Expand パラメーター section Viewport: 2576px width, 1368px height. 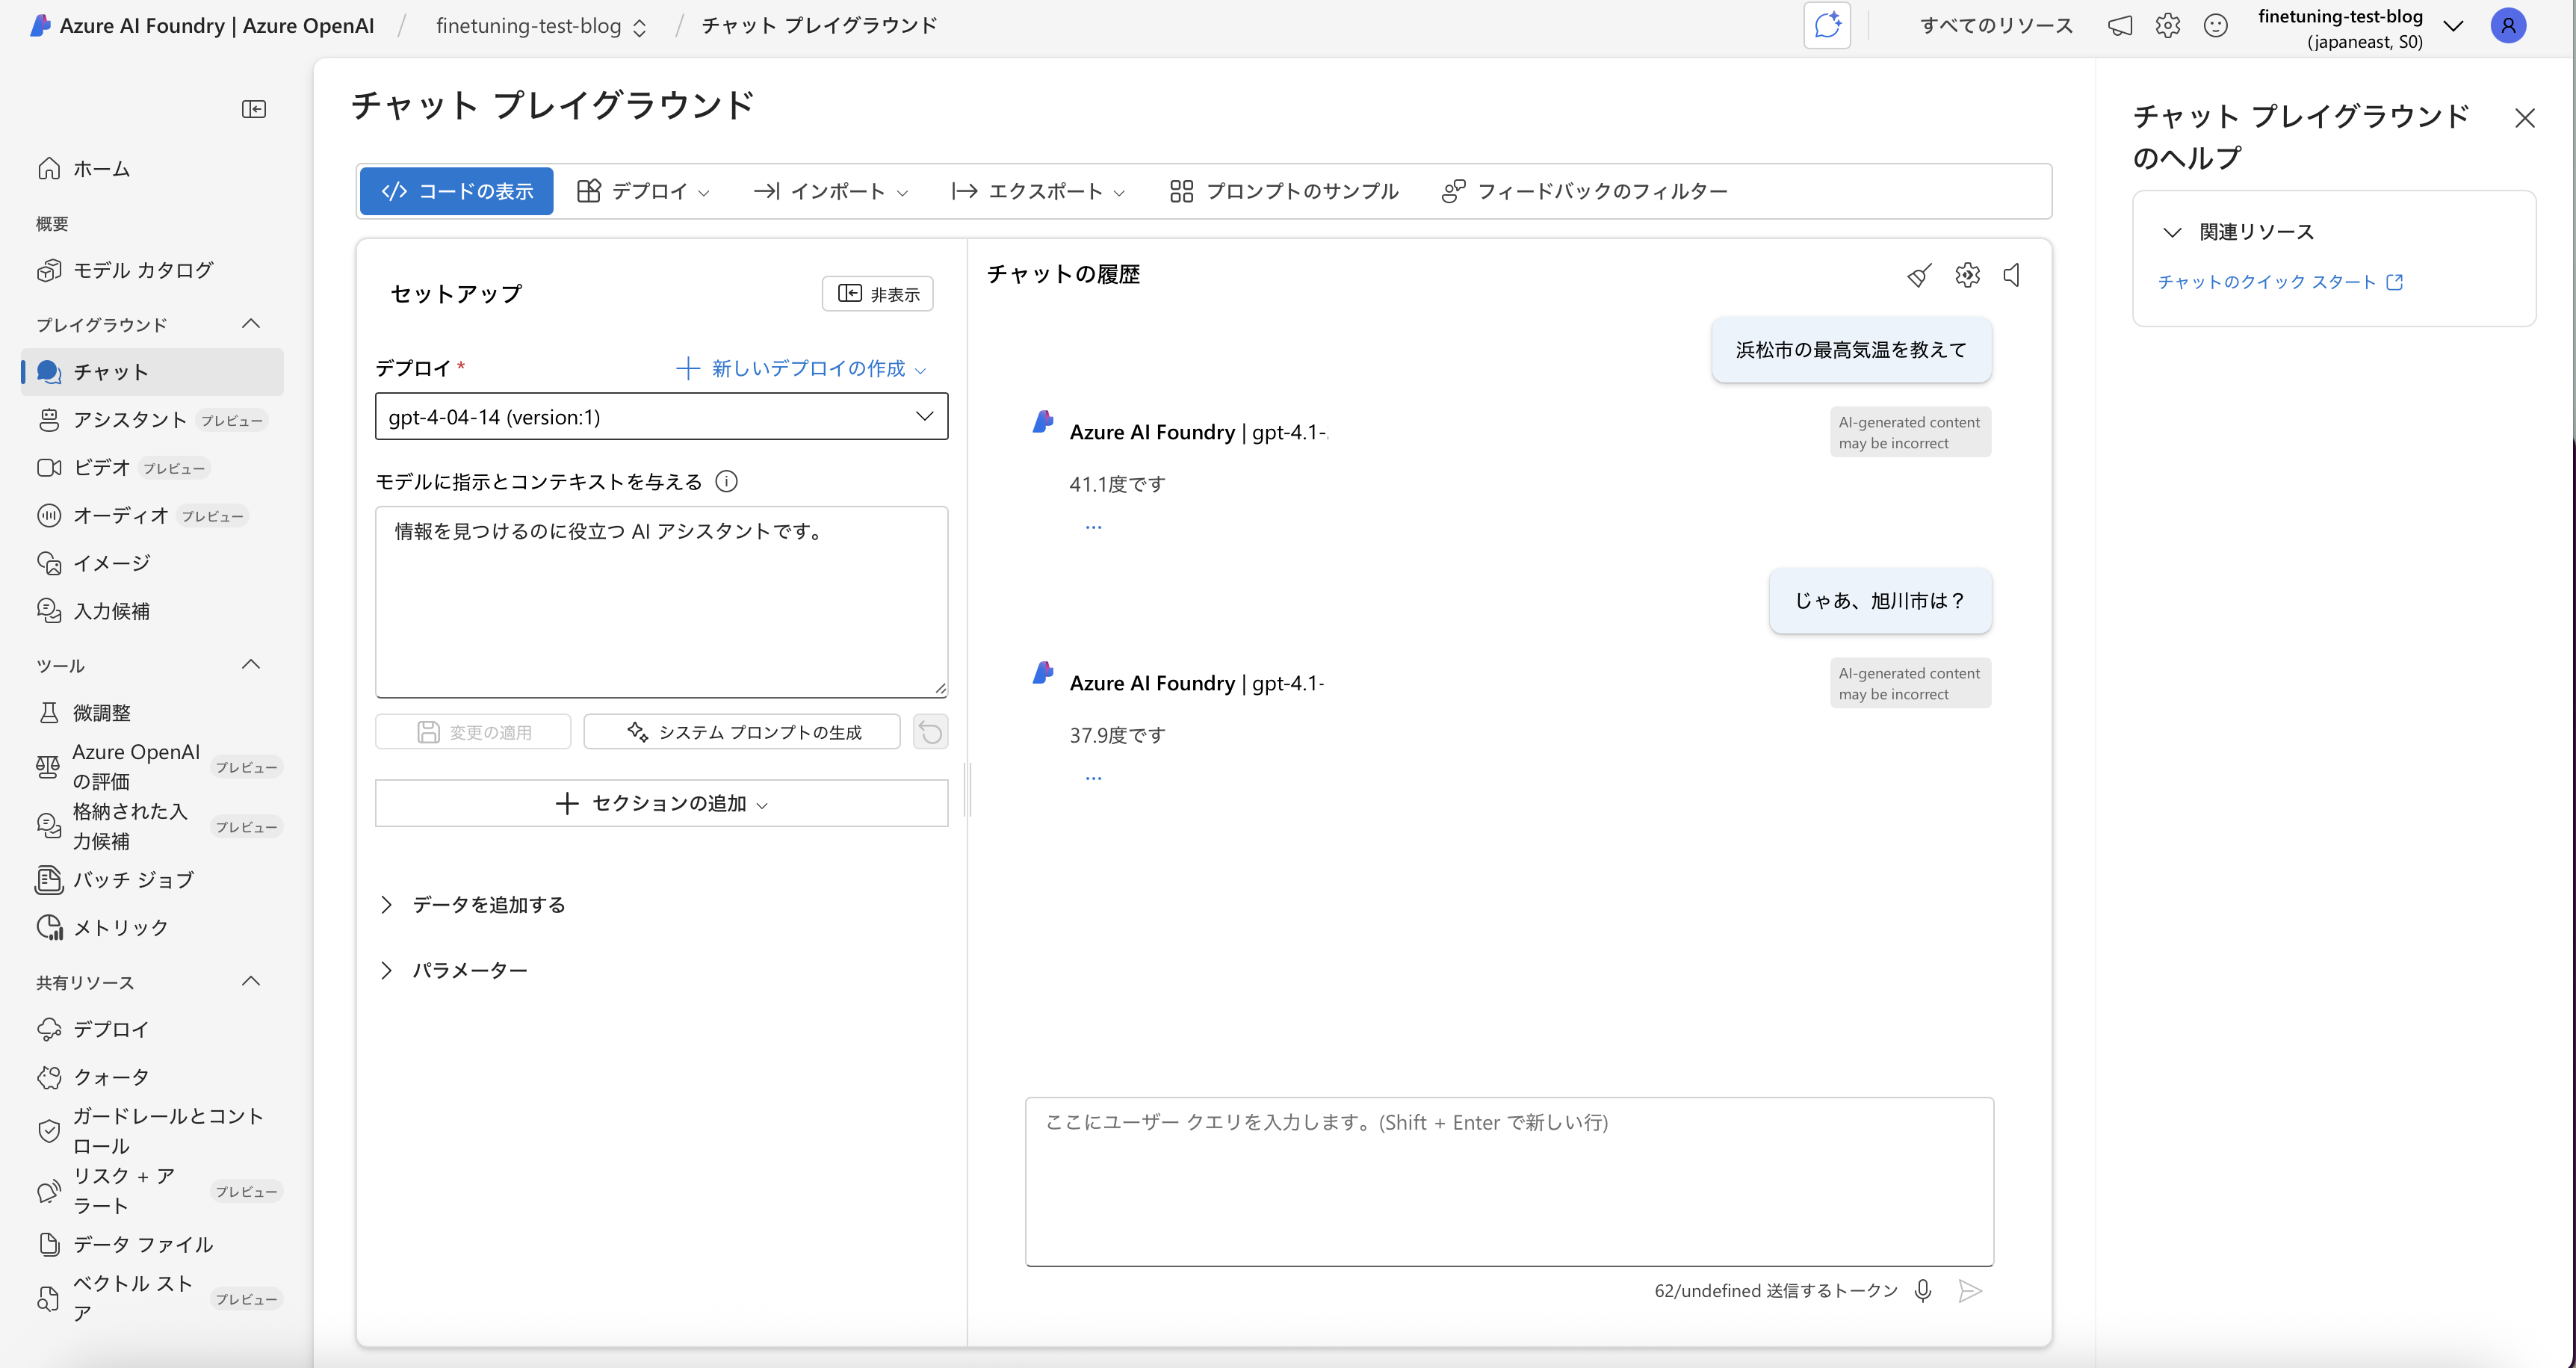point(454,971)
